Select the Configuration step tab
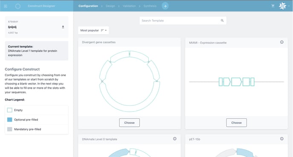 click(x=88, y=6)
